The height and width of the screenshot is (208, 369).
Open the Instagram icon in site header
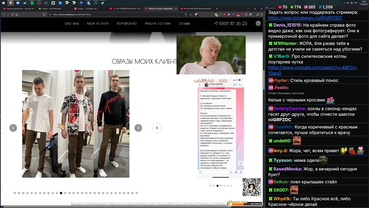(258, 23)
